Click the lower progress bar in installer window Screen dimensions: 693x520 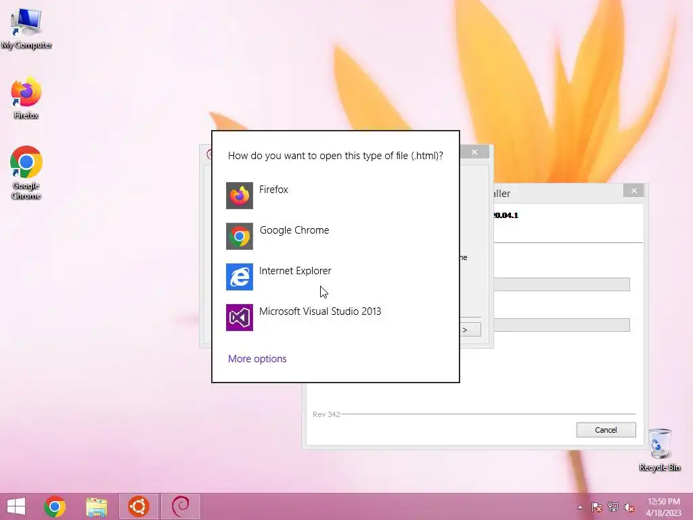click(x=561, y=325)
